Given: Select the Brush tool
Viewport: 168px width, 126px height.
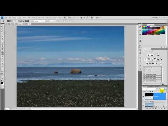Looking at the screenshot, I should point(2,44).
